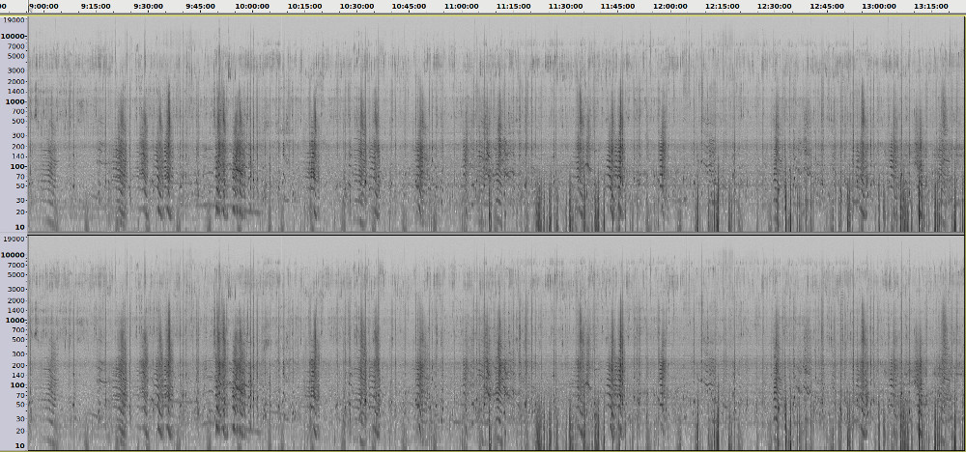Click 100 on the bottom channel frequency scale
This screenshot has width=966, height=452.
(x=17, y=385)
